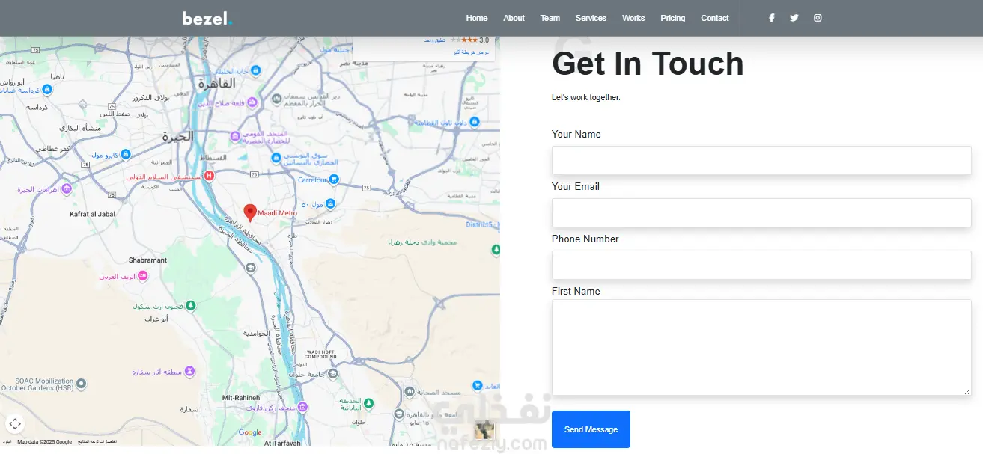Click the Mit-Rahineh map label
Screen dimensions: 983x454
241,397
